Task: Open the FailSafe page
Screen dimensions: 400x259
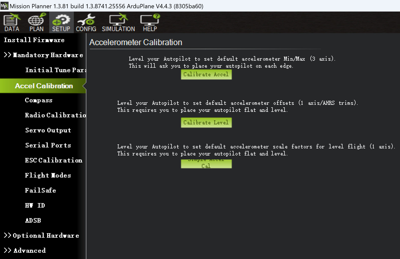Action: [40, 191]
